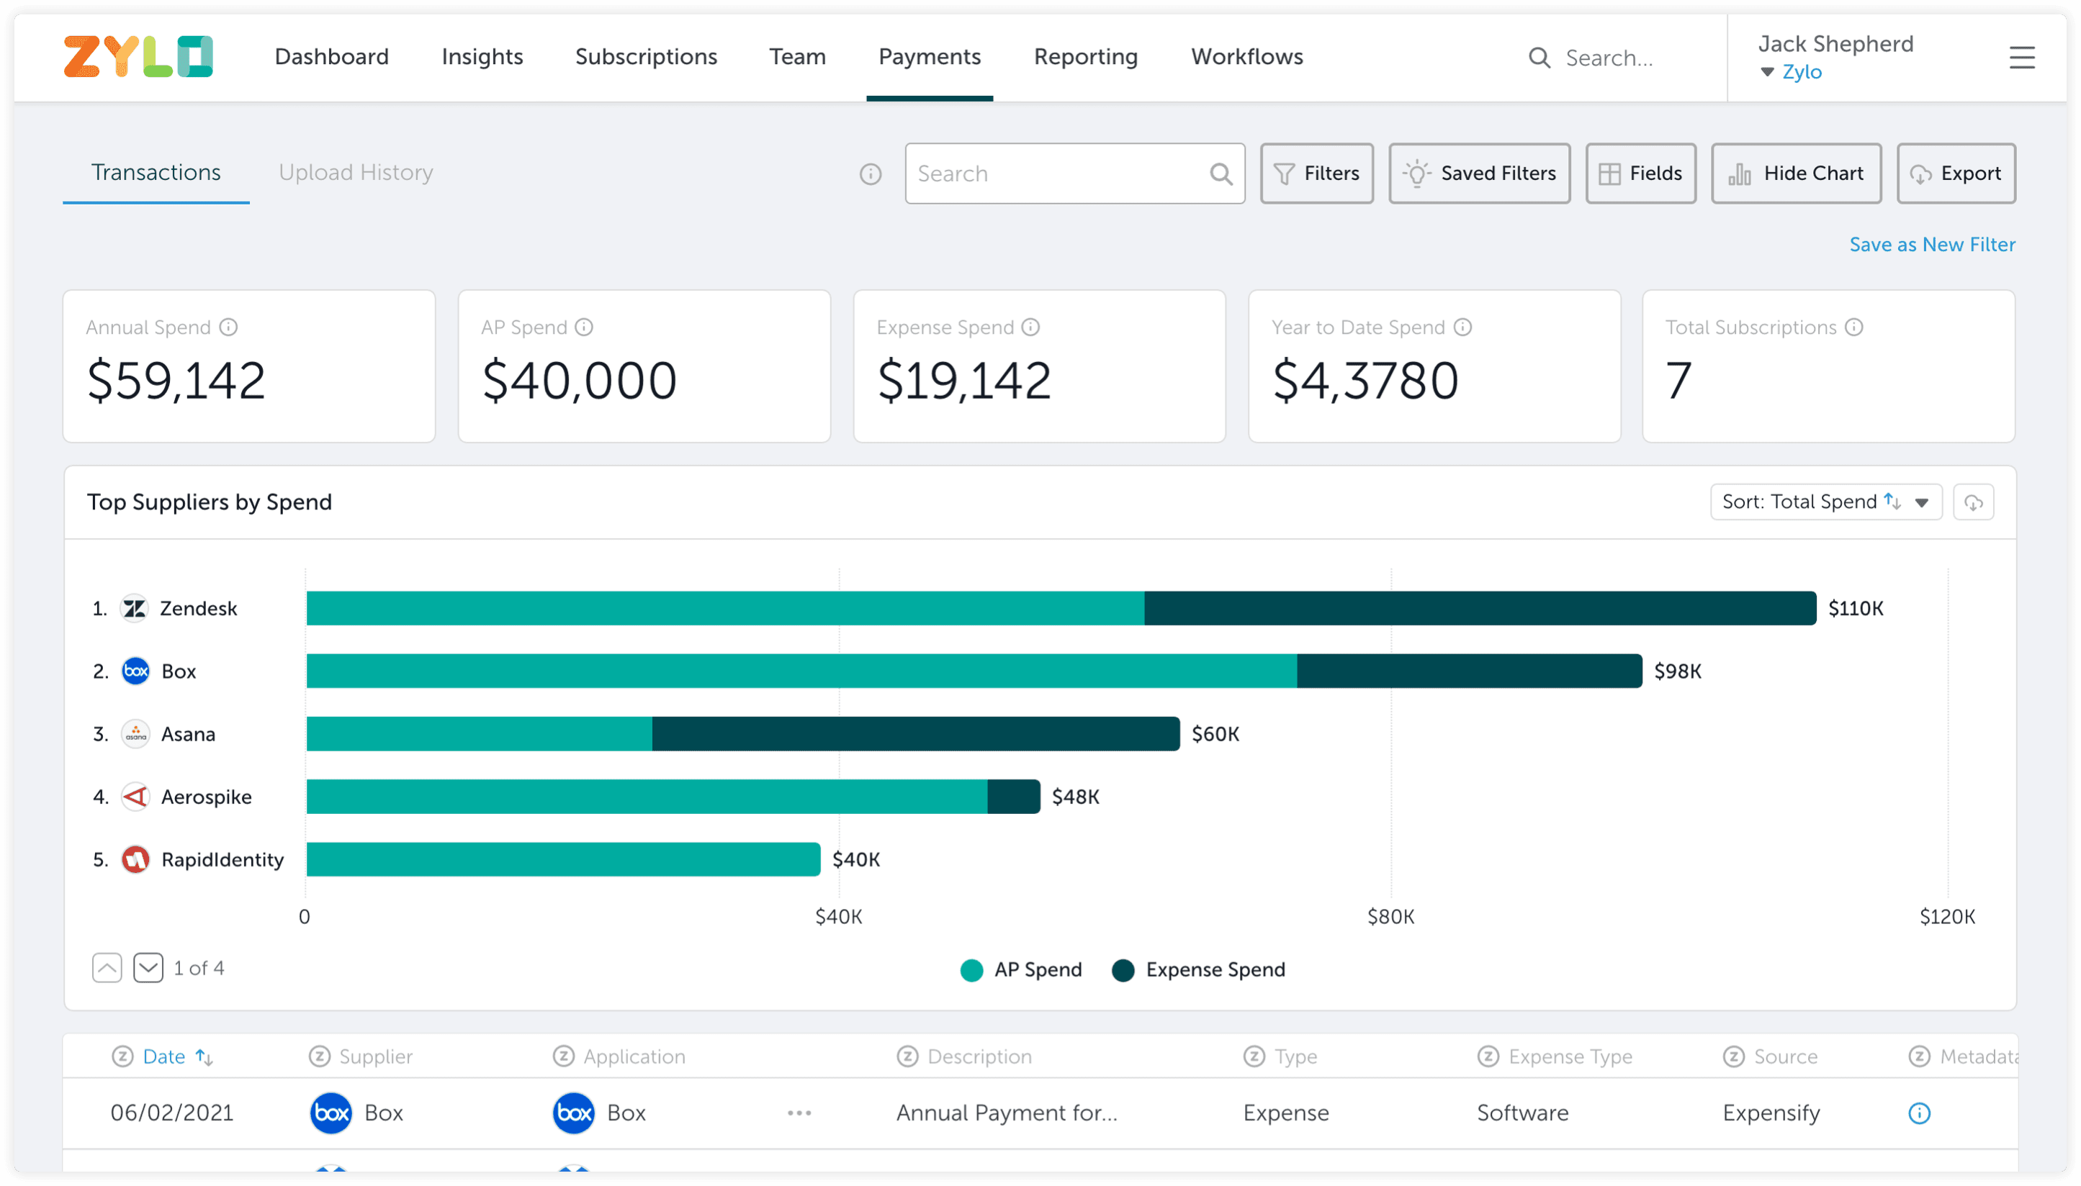2081x1186 pixels.
Task: Click the three-dot menu in Box row
Action: point(799,1113)
